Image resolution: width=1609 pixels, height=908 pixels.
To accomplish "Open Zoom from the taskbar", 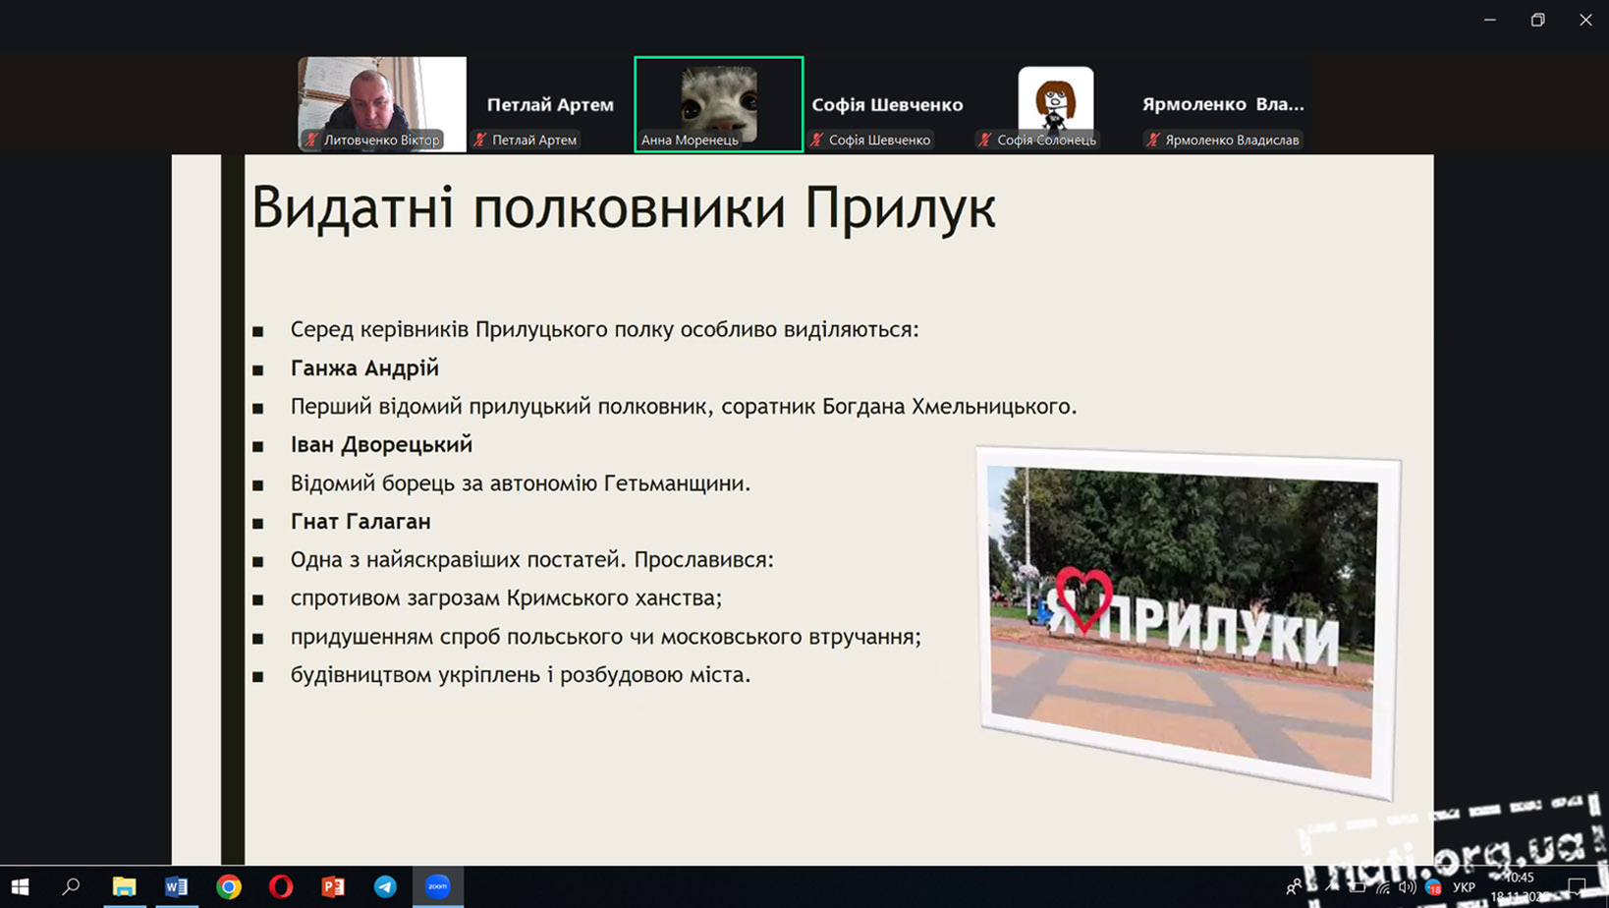I will [x=437, y=886].
